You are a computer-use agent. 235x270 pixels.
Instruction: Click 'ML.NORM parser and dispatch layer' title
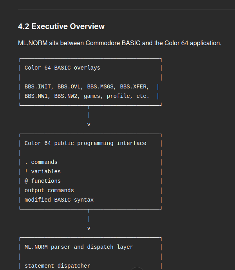click(x=79, y=247)
